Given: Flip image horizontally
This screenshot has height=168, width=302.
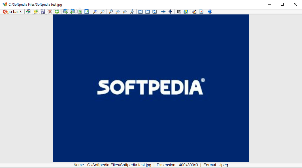Looking at the screenshot, I should click(x=163, y=12).
